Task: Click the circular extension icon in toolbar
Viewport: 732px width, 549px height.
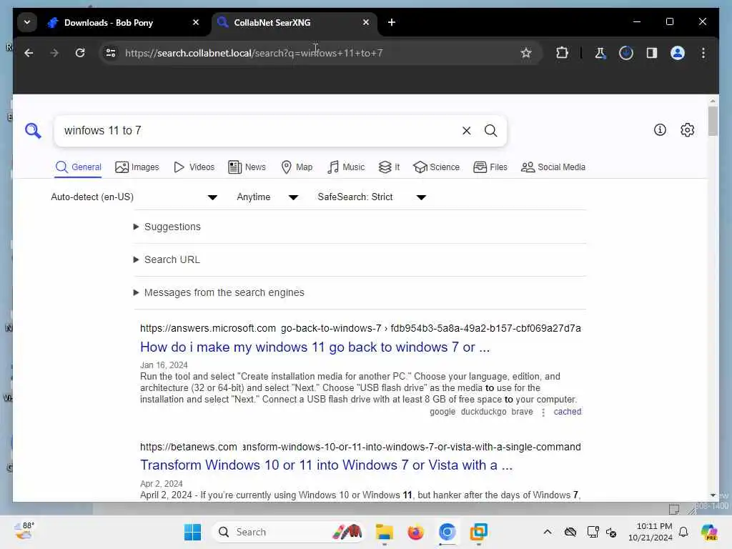Action: tap(626, 53)
